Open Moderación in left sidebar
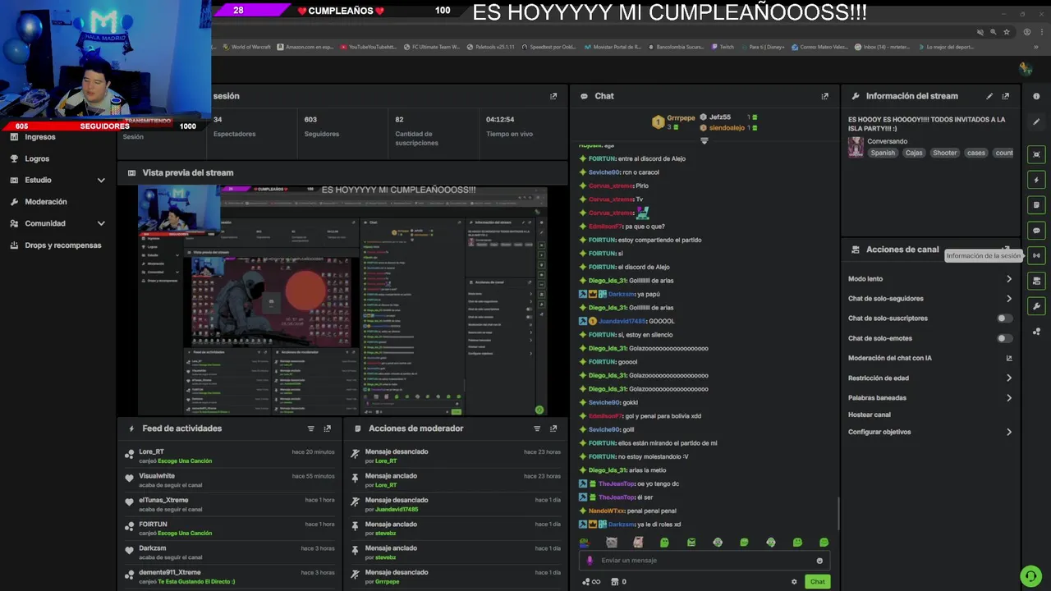 point(46,202)
